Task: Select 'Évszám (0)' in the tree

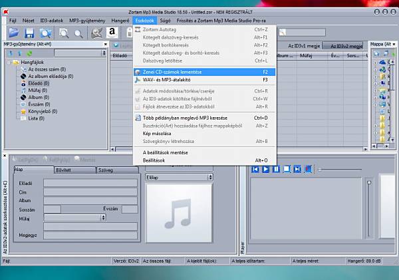Action: [x=39, y=104]
